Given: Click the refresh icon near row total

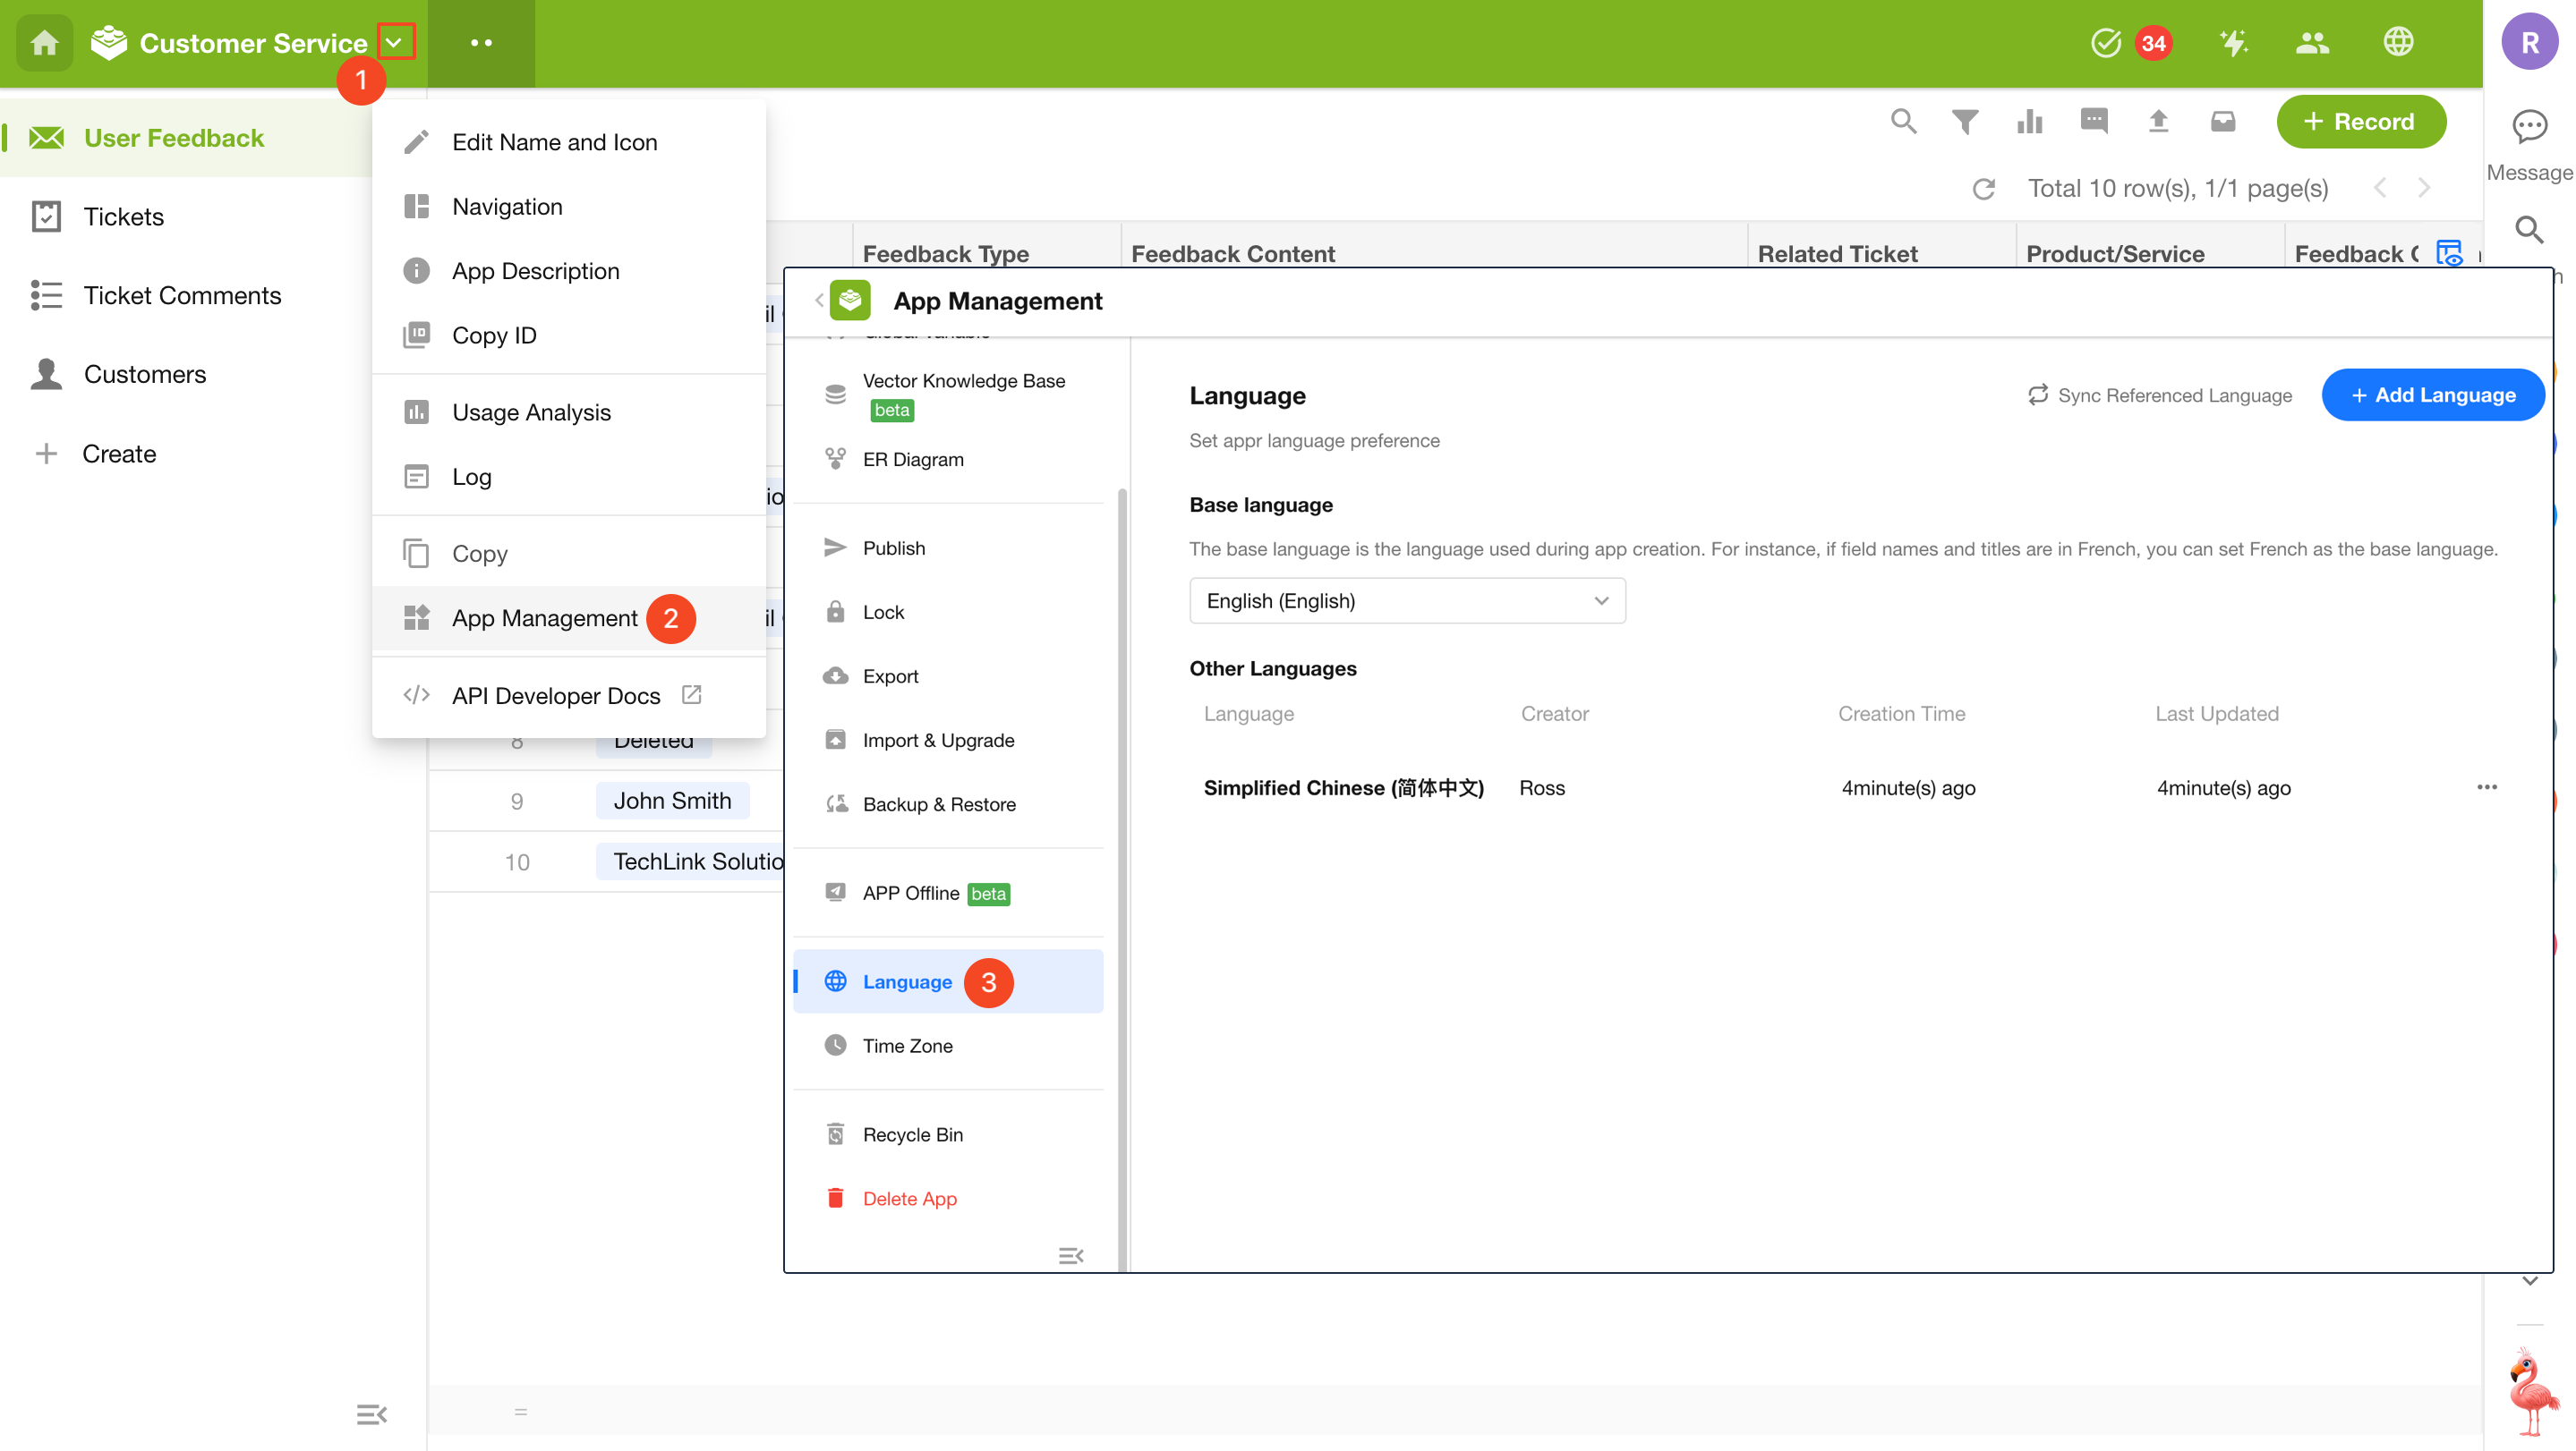Looking at the screenshot, I should [1984, 189].
